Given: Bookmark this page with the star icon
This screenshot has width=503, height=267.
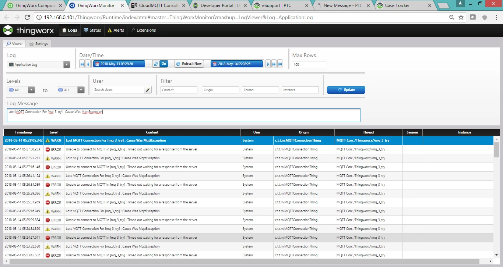Looking at the screenshot, I should tap(461, 17).
